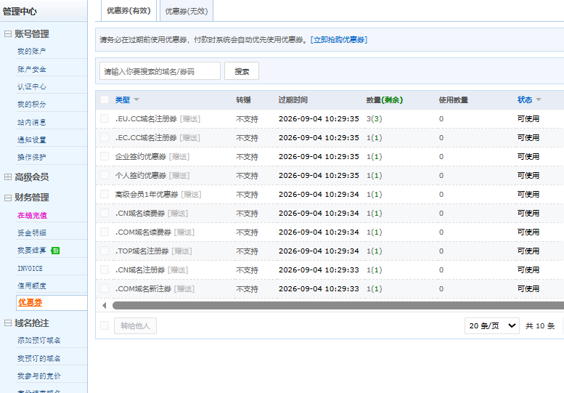Click the green 新 badge beside 我要结算

tap(55, 251)
